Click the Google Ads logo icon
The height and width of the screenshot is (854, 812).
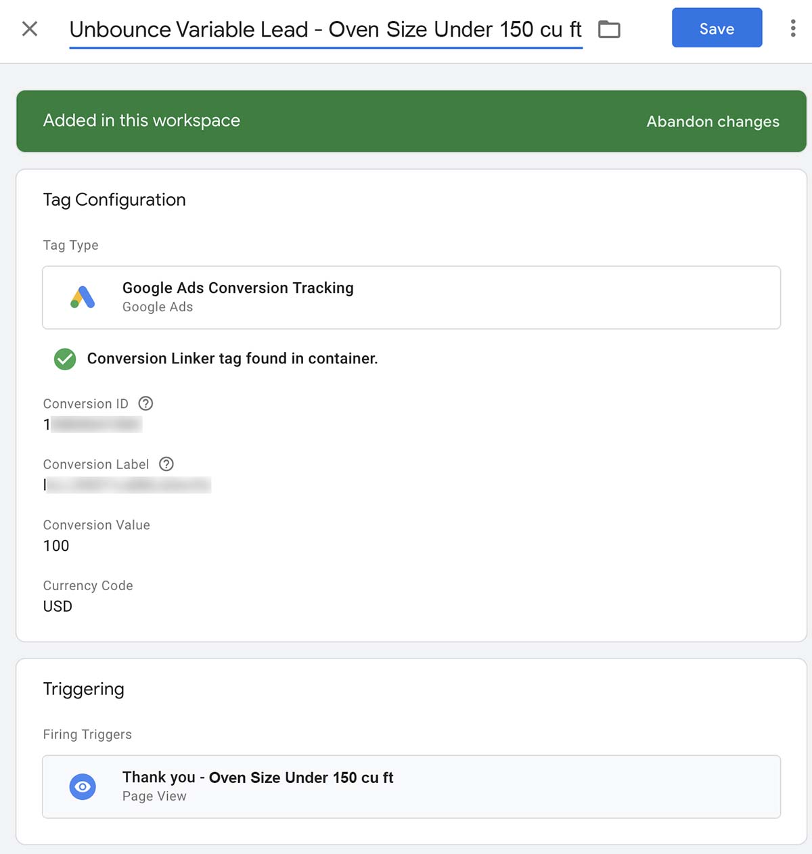[x=83, y=297]
